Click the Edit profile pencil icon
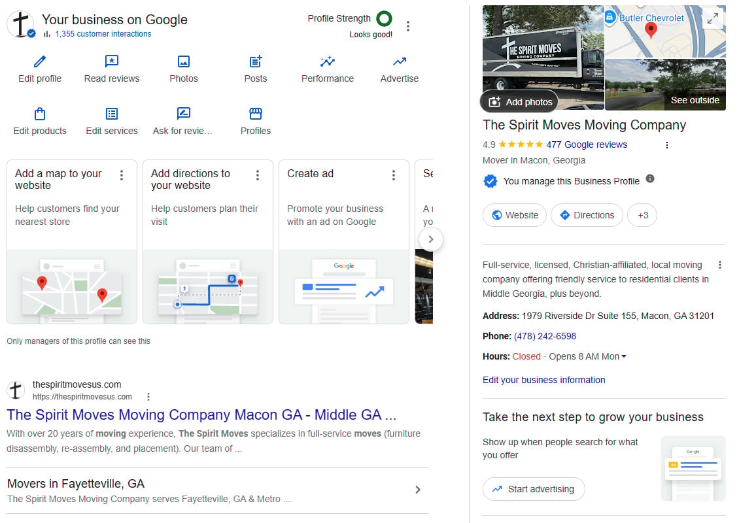The width and height of the screenshot is (739, 523). (40, 61)
